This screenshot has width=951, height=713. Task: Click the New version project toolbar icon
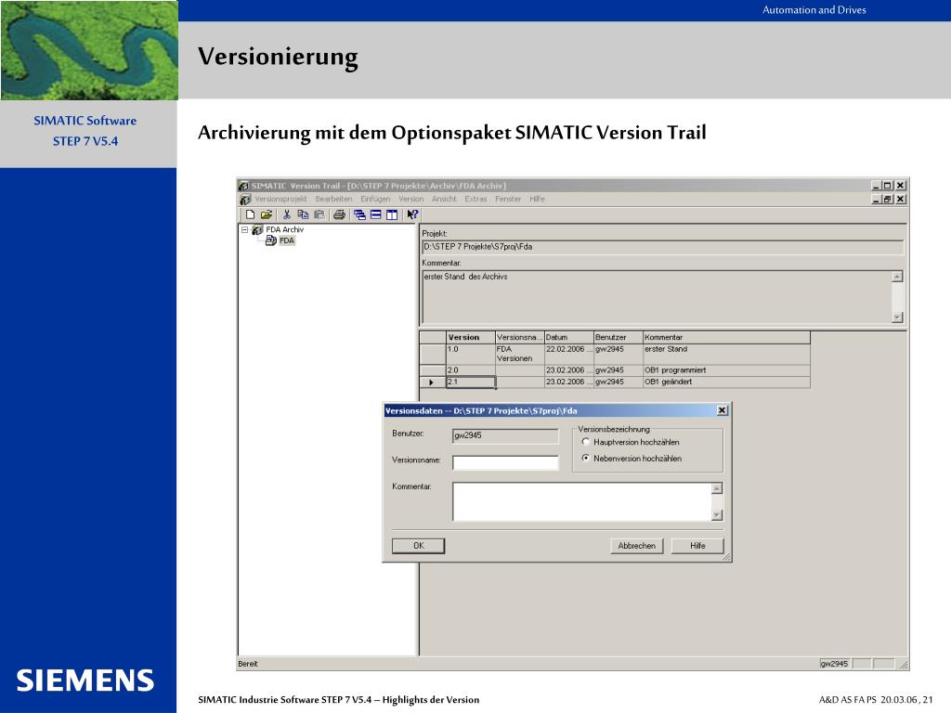250,214
